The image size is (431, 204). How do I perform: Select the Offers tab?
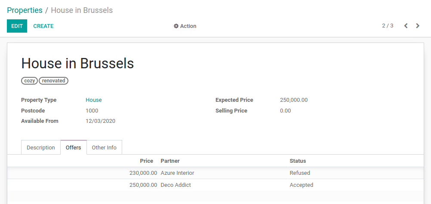point(74,147)
